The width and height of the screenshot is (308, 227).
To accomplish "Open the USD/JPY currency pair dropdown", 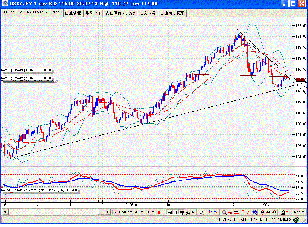I will [x=124, y=212].
